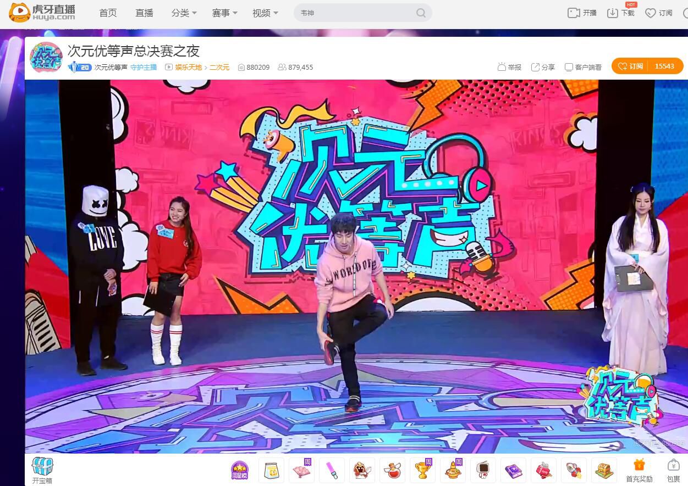The height and width of the screenshot is (486, 688).
Task: Click the level 20 diamond badge
Action: pyautogui.click(x=79, y=67)
